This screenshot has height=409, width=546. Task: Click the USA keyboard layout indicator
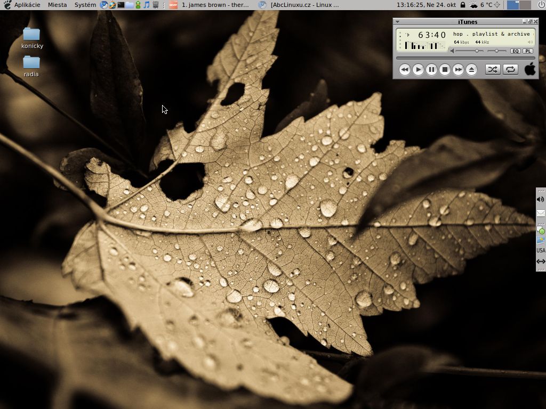pyautogui.click(x=541, y=250)
